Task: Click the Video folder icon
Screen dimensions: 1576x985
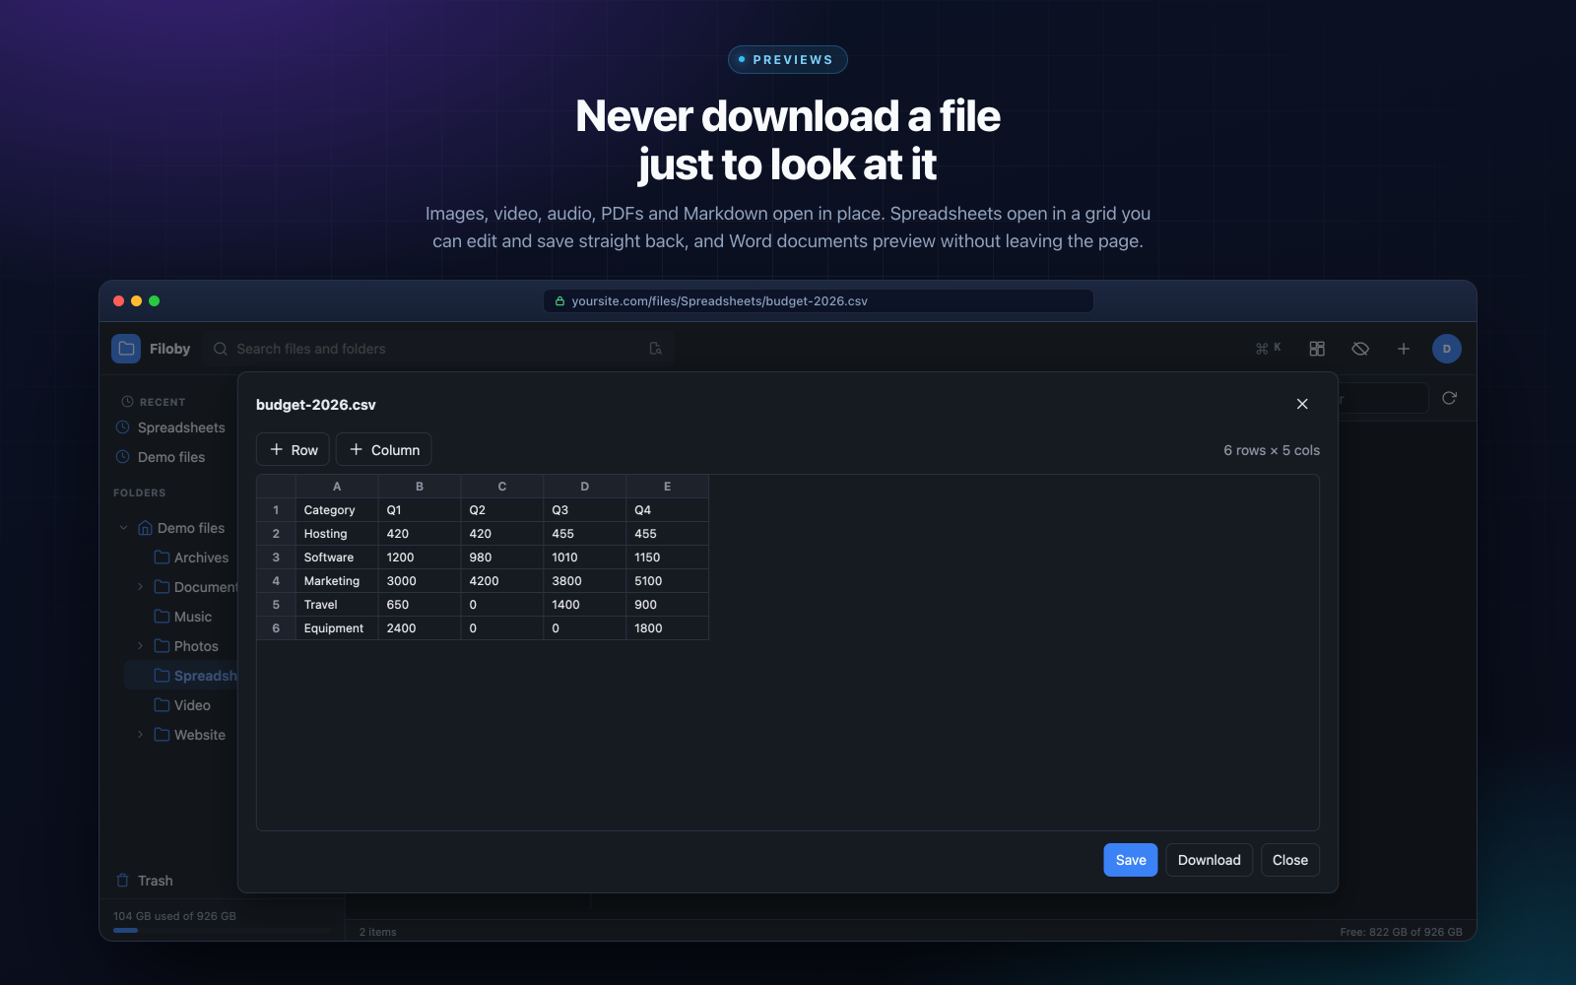Action: point(163,705)
